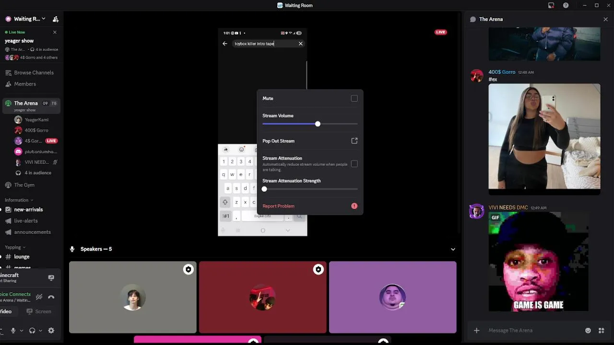Open the GAME IS GAME GIF
Screen dimensions: 614x345
538,262
